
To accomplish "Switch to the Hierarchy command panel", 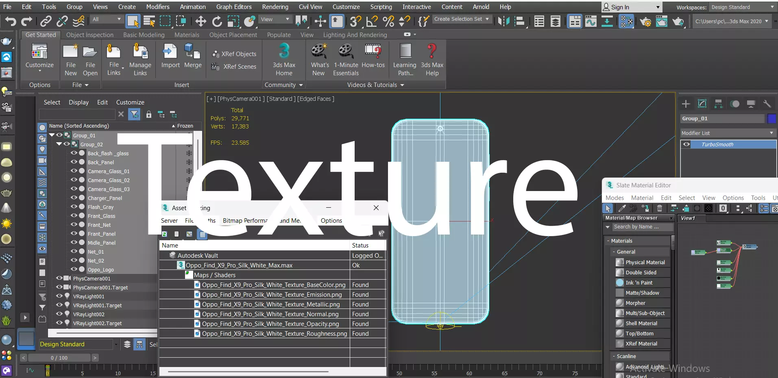I will coord(718,104).
